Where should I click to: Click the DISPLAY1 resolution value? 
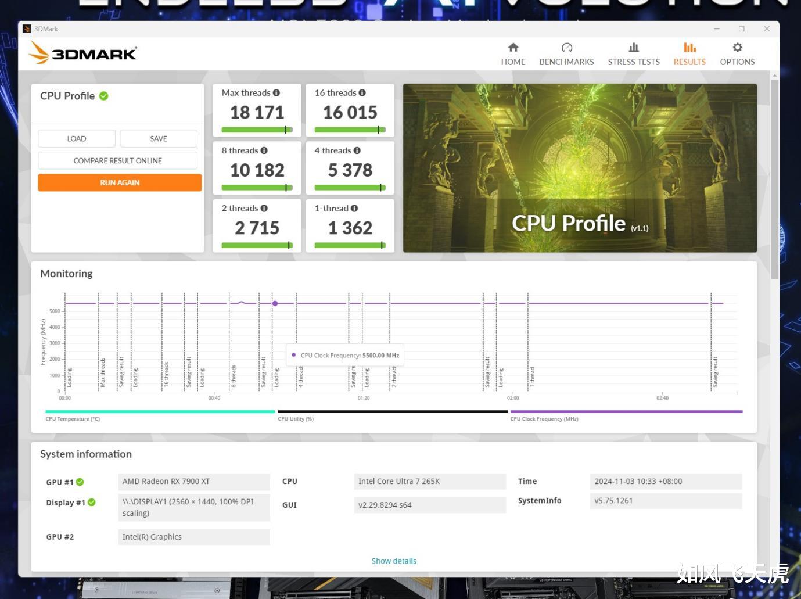pyautogui.click(x=194, y=507)
